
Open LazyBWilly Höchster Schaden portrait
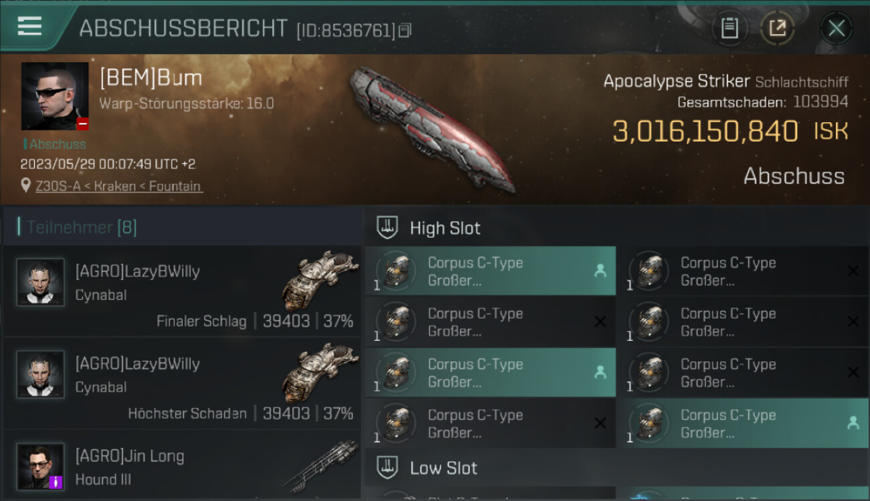tap(41, 375)
